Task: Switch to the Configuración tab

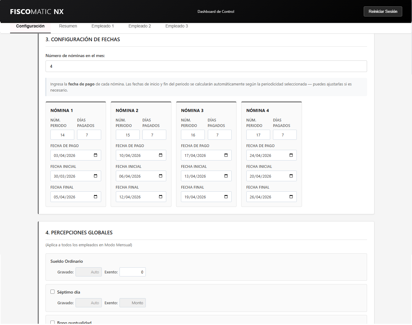Action: (30, 26)
